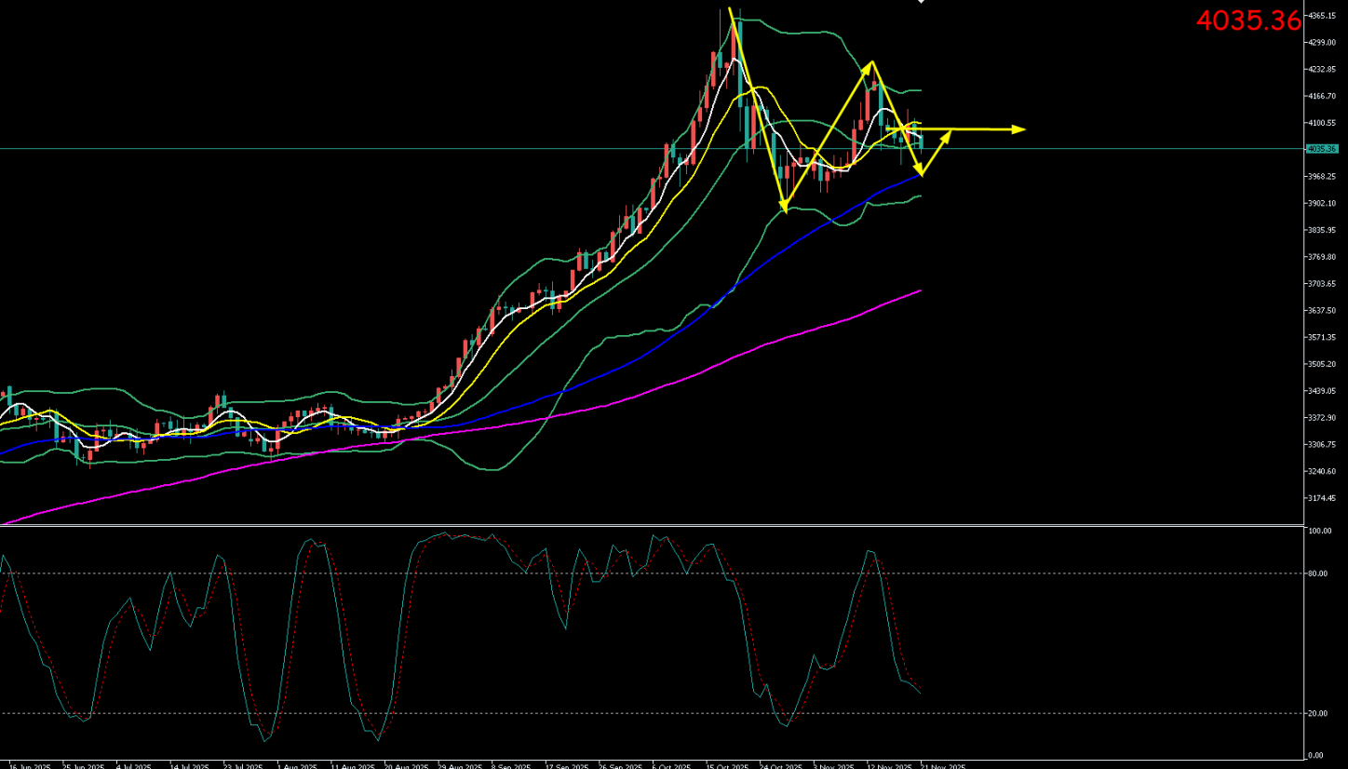Select the right end of the magenta moving average
Image resolution: width=1348 pixels, height=769 pixels.
(921, 290)
